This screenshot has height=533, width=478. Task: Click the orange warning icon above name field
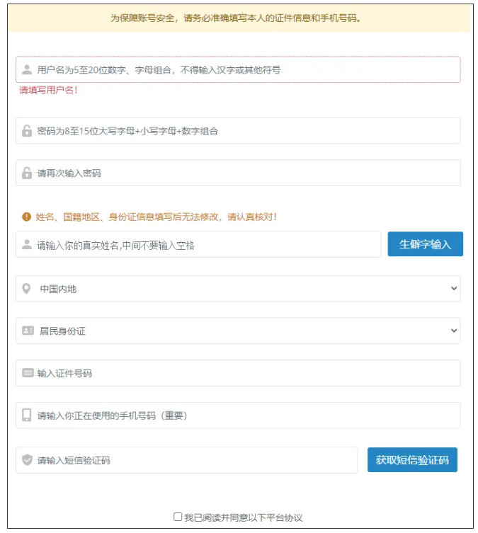tap(27, 217)
